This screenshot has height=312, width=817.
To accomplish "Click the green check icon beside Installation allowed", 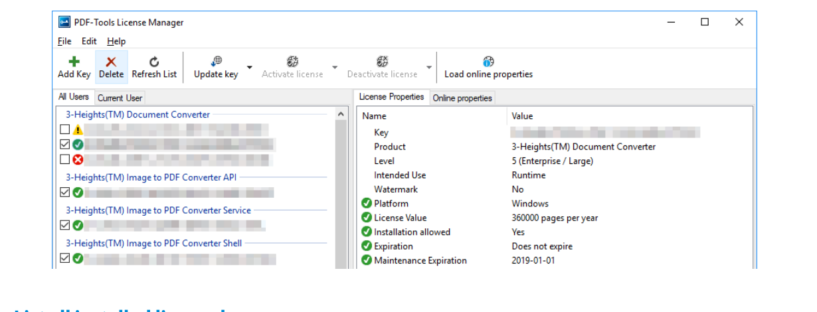I will 366,232.
